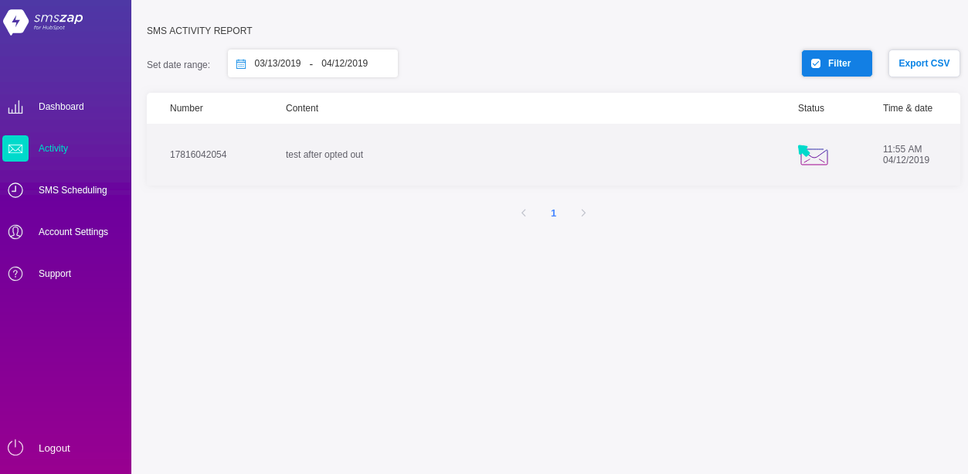968x474 pixels.
Task: Select page 1 in pagination
Action: pos(553,213)
